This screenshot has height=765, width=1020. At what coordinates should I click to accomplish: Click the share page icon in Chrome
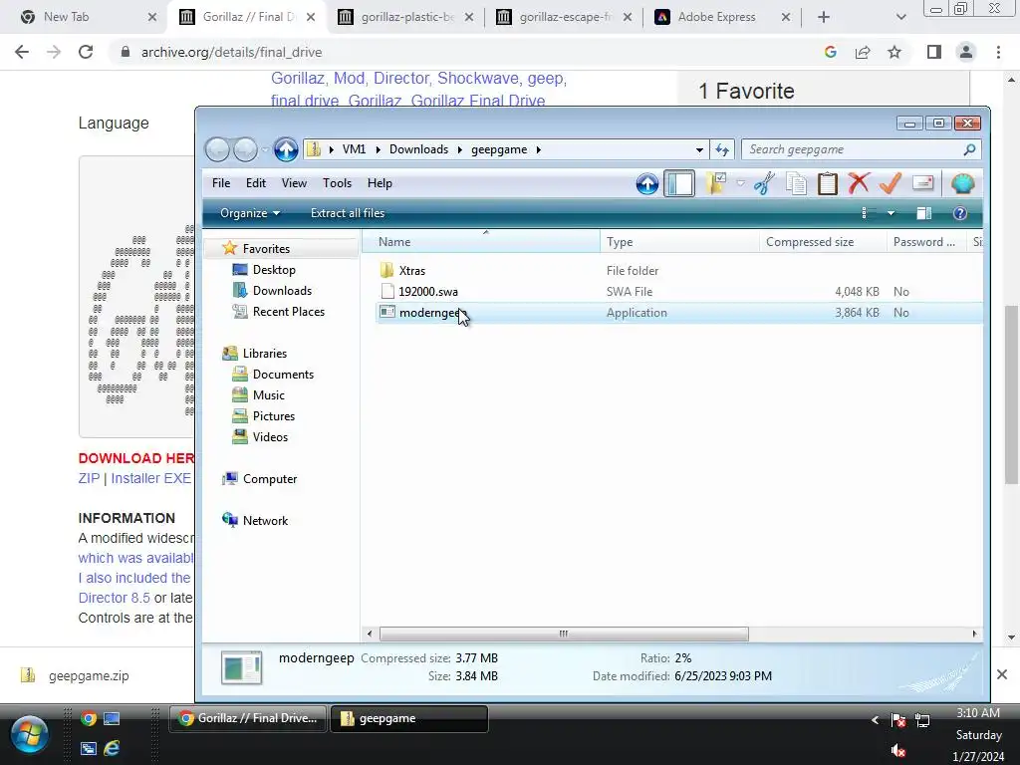click(x=863, y=52)
